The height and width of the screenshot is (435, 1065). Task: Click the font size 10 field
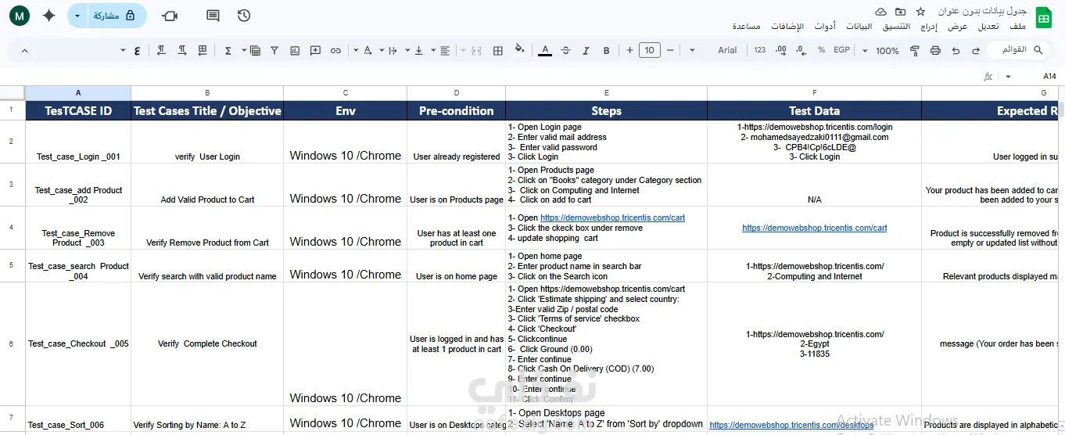650,50
